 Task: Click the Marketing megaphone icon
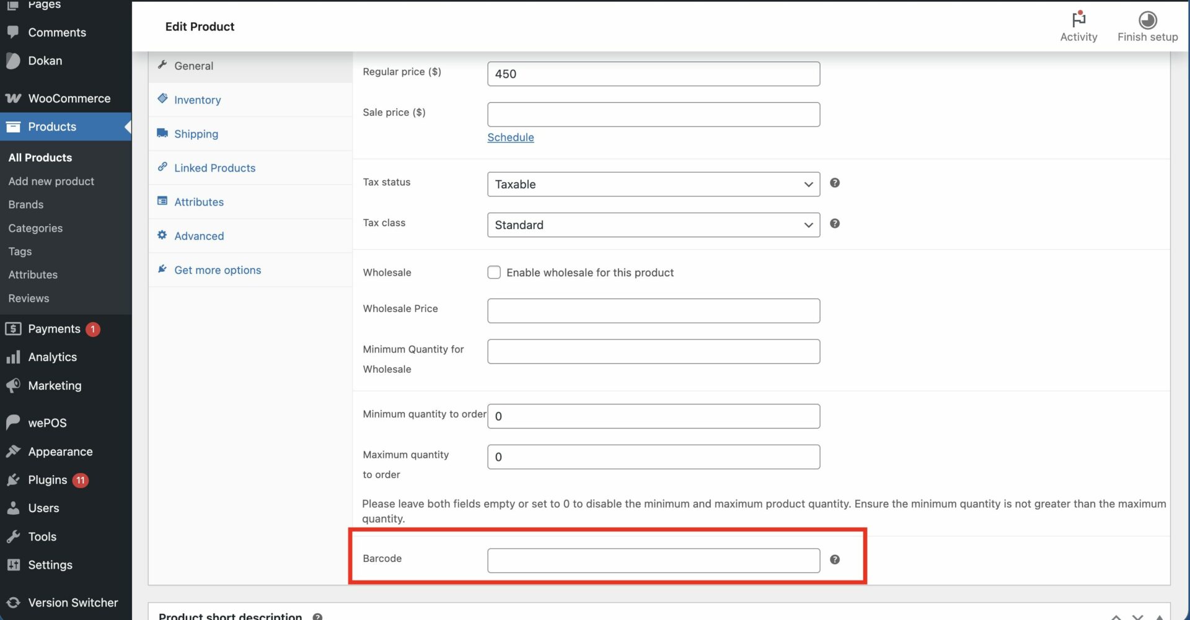(x=13, y=385)
